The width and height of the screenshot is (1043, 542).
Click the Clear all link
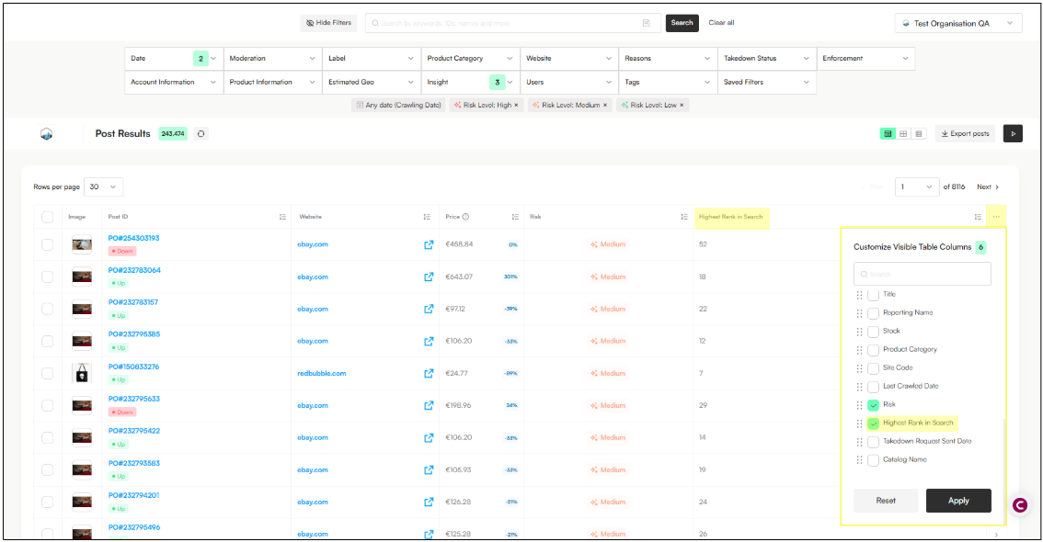[721, 23]
